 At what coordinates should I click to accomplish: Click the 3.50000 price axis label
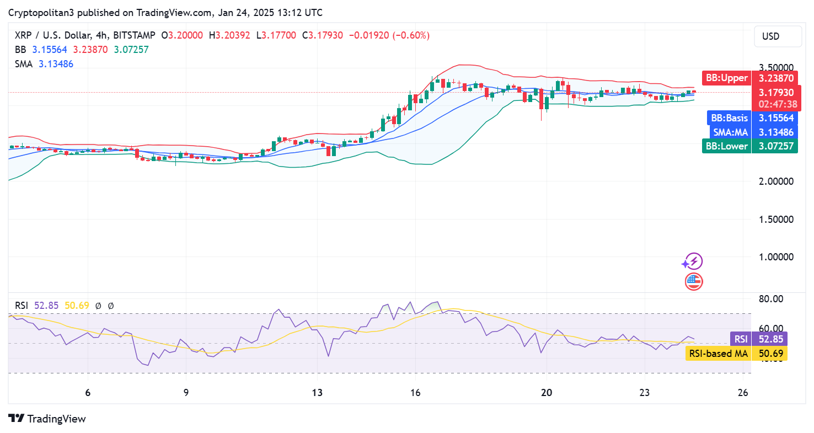[776, 68]
